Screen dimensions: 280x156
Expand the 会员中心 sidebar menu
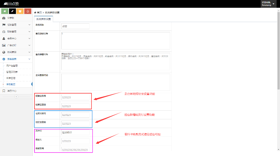[16, 39]
